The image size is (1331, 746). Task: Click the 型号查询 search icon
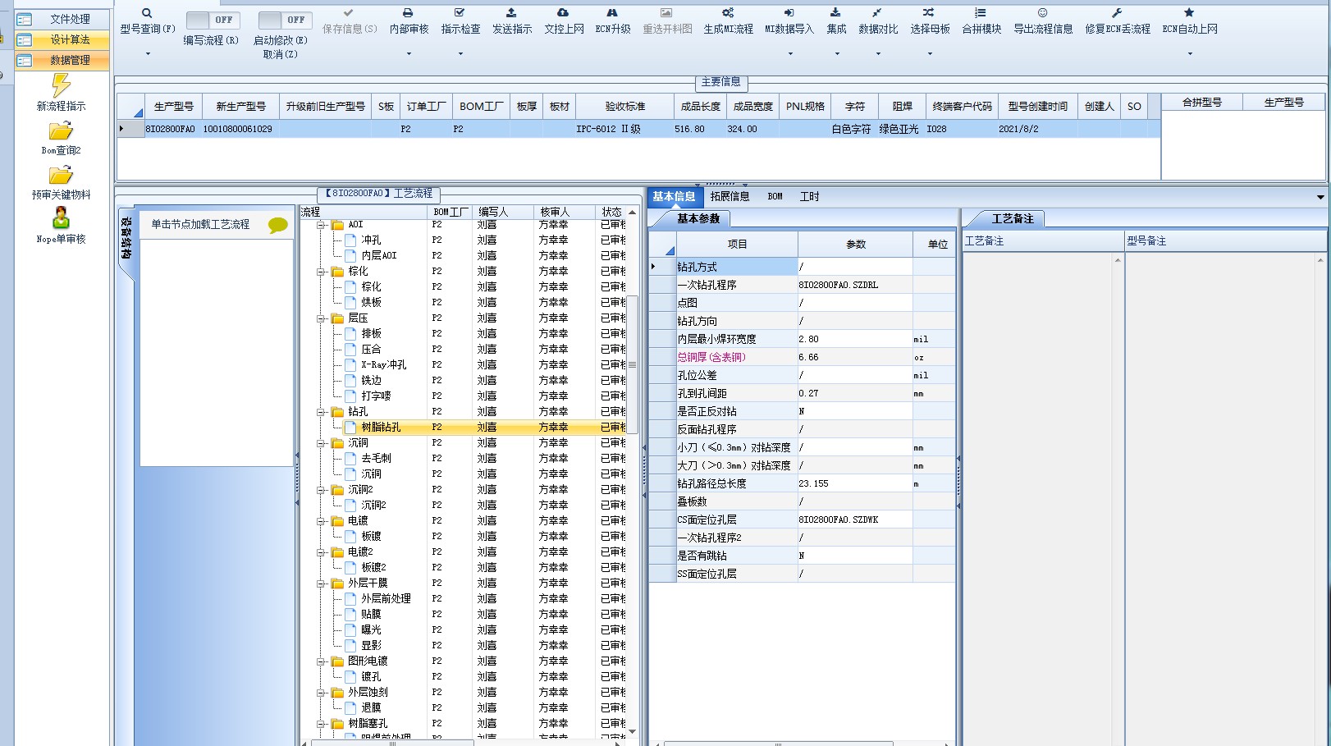(147, 13)
